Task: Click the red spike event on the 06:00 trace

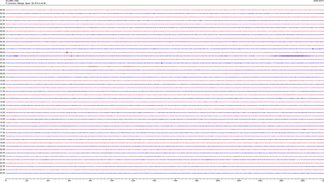Action: [67, 53]
